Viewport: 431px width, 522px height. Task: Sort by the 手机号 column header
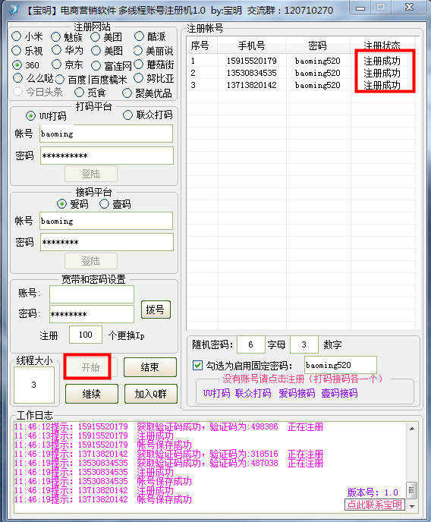tap(251, 46)
